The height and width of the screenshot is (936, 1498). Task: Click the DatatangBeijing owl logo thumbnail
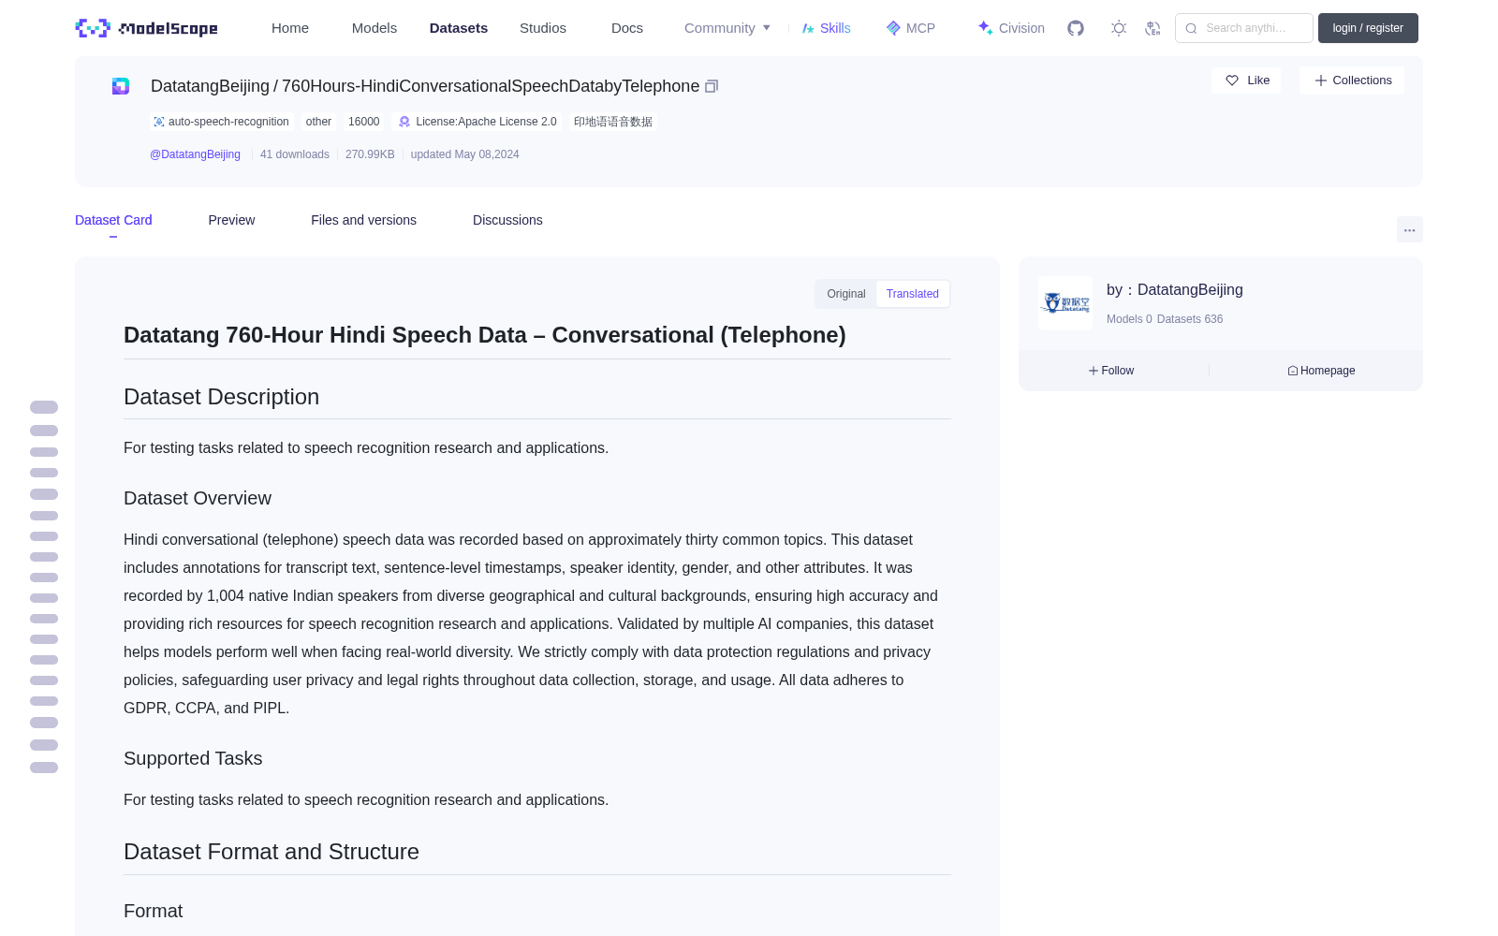(1065, 303)
